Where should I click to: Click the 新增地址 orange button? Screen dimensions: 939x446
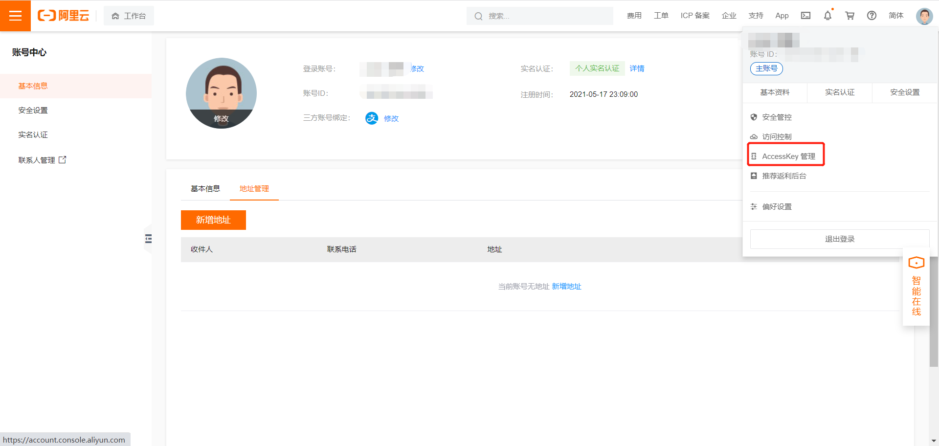pos(213,220)
